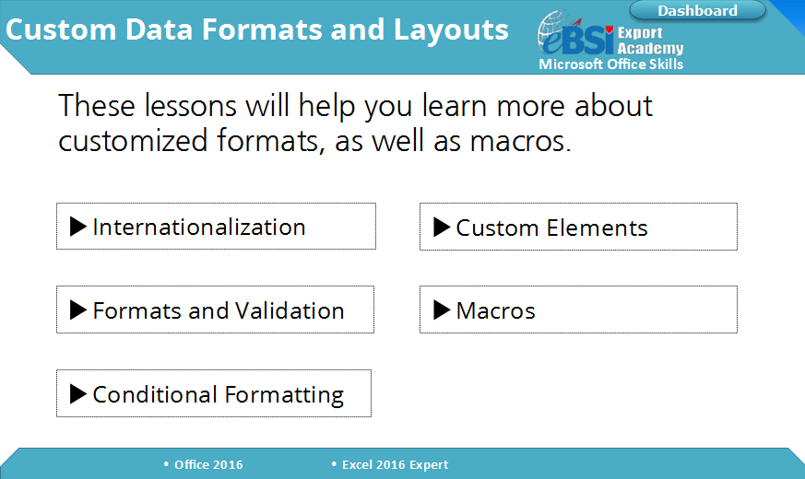
Task: Click the Custom Data Formats and Layouts title
Action: [x=256, y=29]
